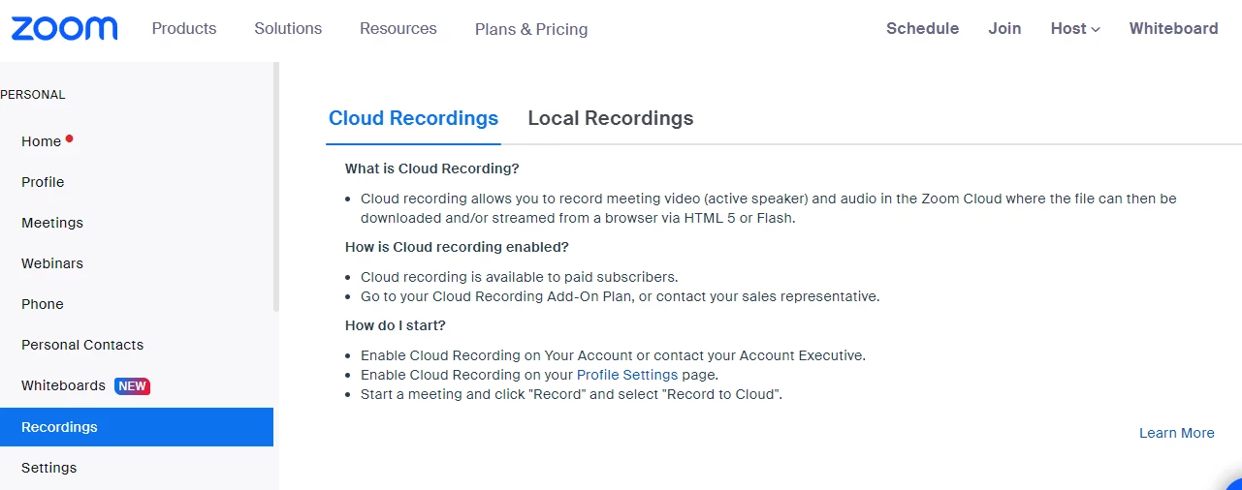Viewport: 1242px width, 490px height.
Task: Expand the Host dropdown
Action: point(1075,28)
